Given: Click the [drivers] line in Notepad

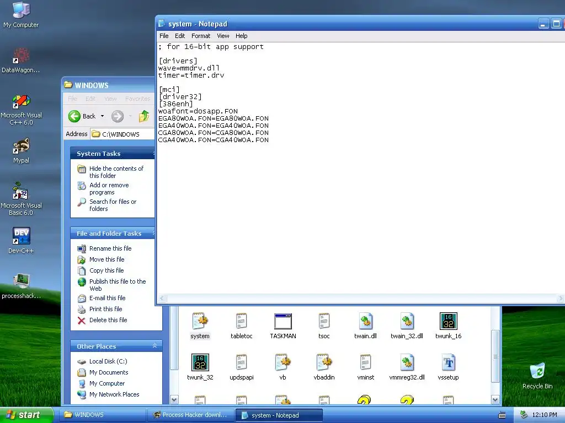Looking at the screenshot, I should coord(178,61).
